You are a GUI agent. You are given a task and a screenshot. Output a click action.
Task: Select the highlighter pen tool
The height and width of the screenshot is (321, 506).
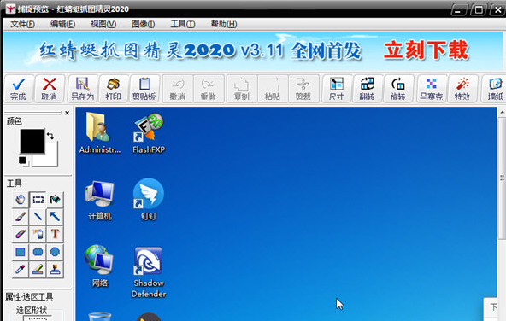click(38, 269)
